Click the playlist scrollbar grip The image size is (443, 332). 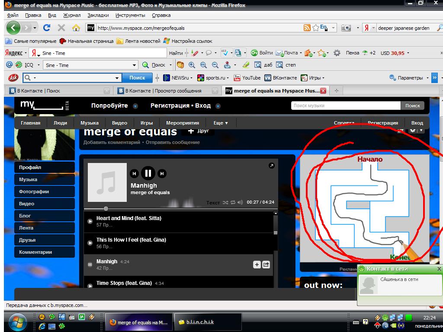276,233
